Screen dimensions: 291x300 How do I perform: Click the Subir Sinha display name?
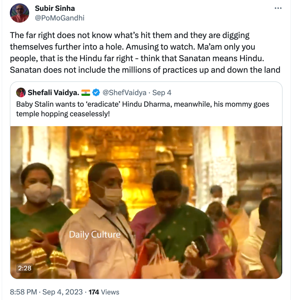55,8
